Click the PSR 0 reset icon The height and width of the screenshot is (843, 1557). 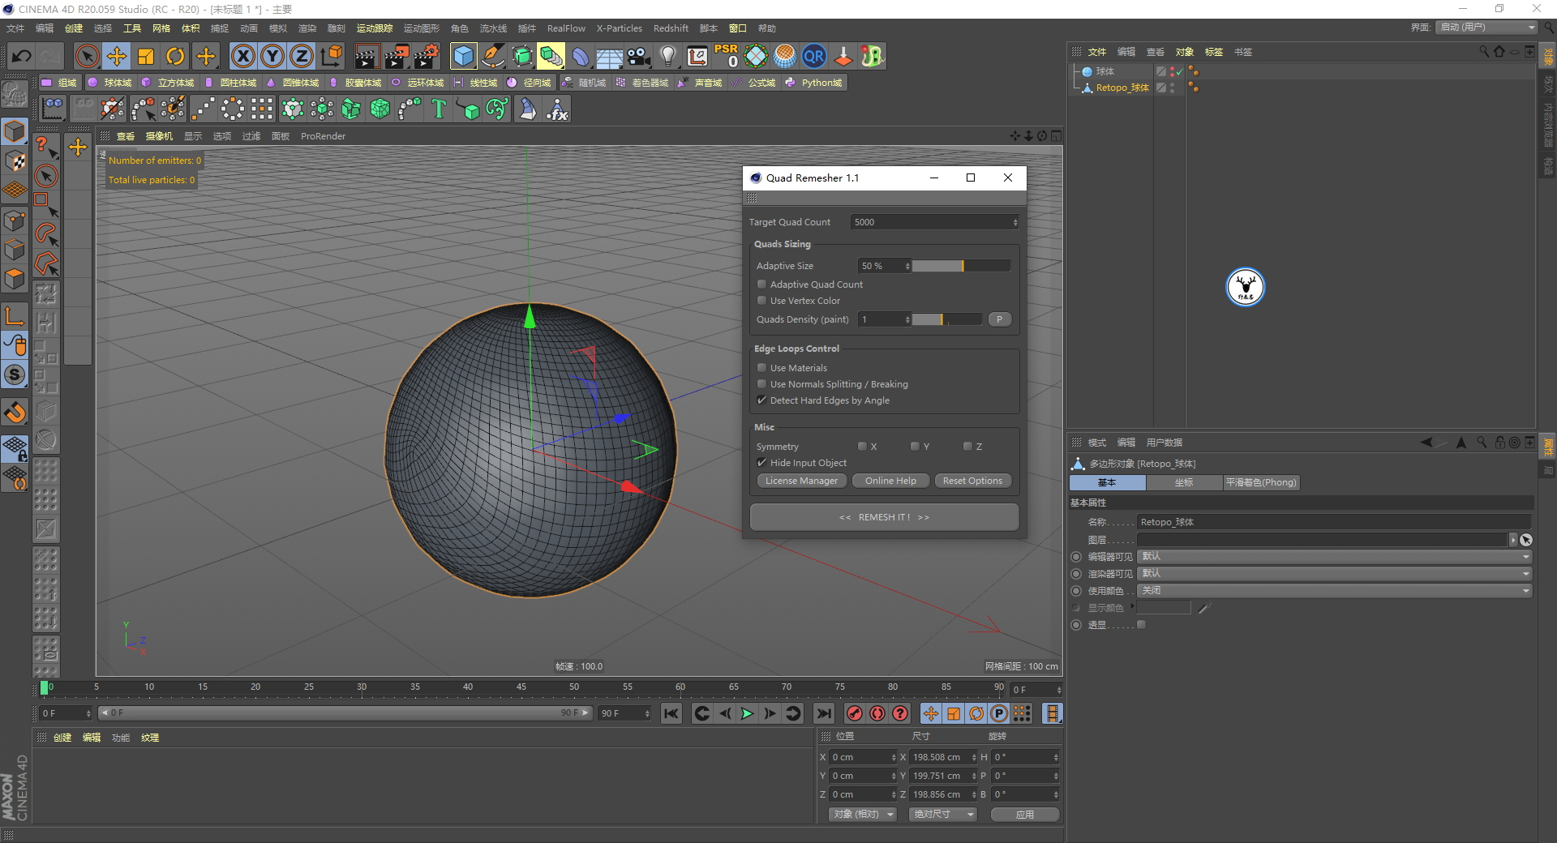pyautogui.click(x=727, y=56)
